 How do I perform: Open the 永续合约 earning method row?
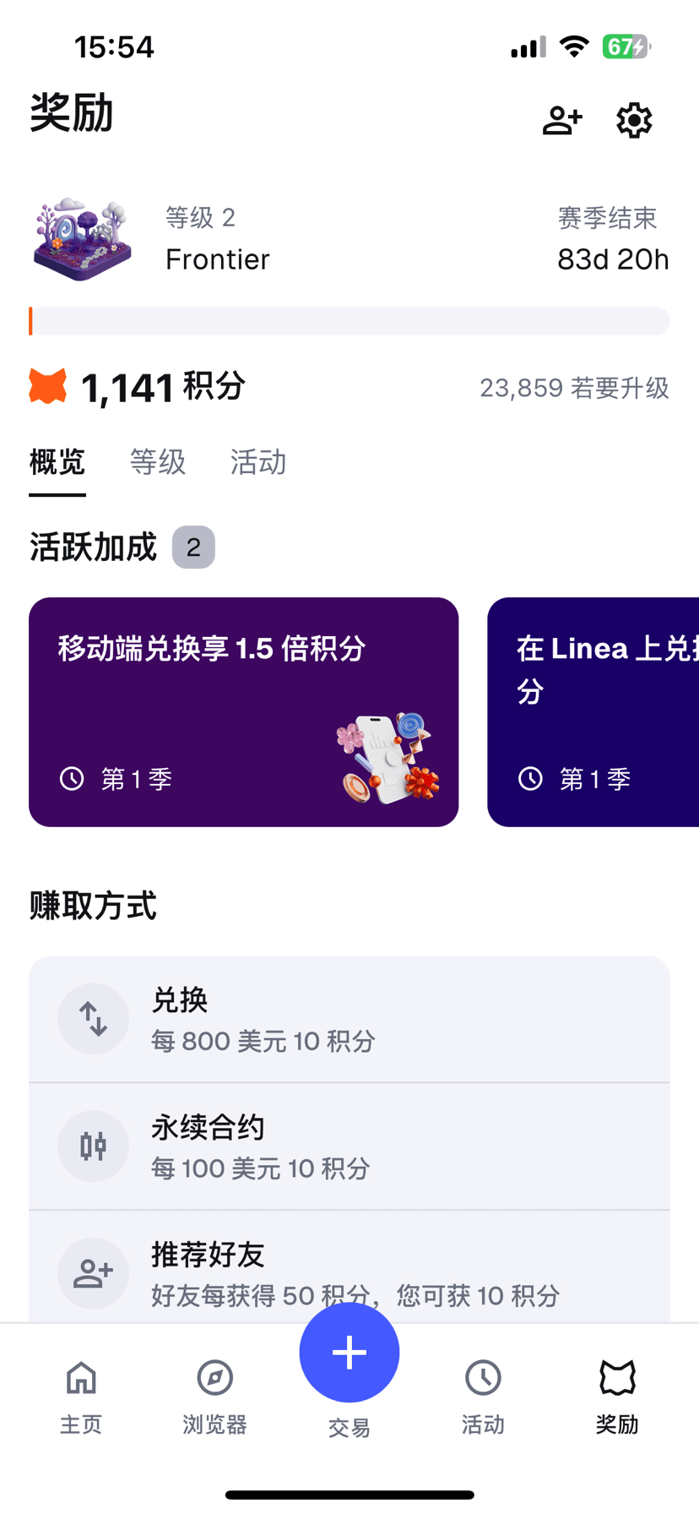[x=349, y=1146]
